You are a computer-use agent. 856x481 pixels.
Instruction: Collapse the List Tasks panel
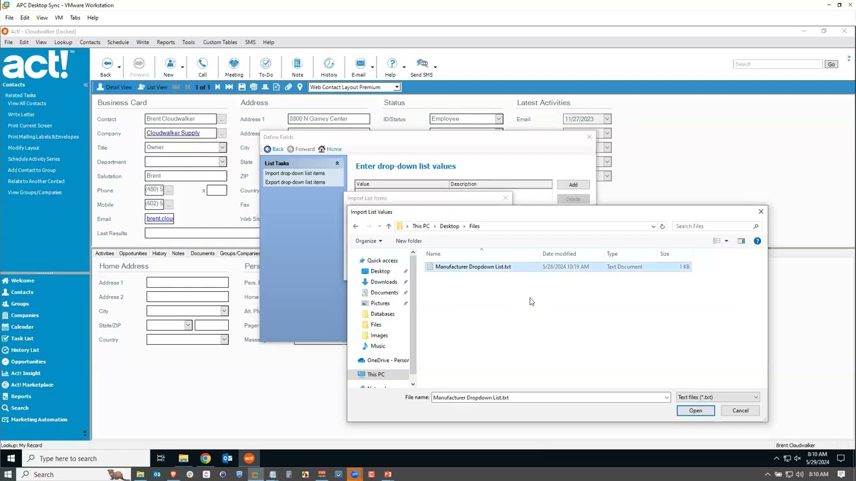click(x=337, y=163)
